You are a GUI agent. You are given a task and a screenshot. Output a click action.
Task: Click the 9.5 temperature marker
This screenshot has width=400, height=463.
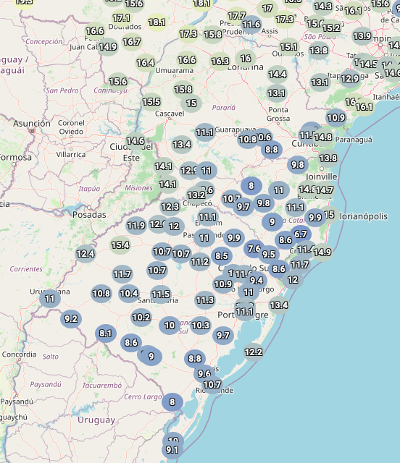[x=269, y=254]
